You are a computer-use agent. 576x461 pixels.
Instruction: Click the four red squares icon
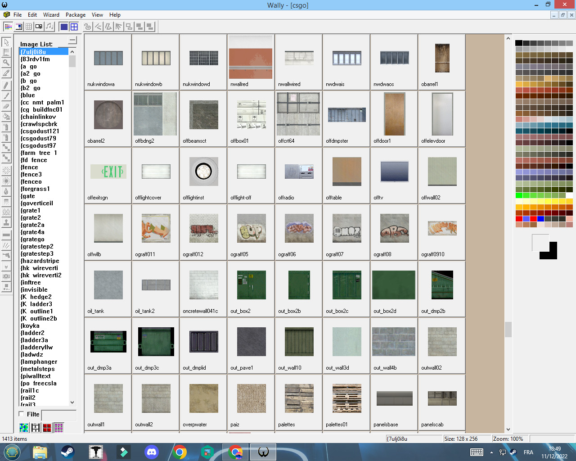click(47, 427)
